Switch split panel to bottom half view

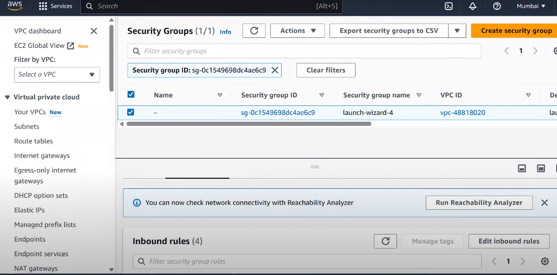tap(522, 168)
